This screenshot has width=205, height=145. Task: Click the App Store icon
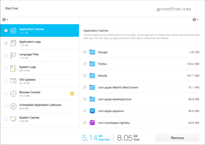coord(92,111)
